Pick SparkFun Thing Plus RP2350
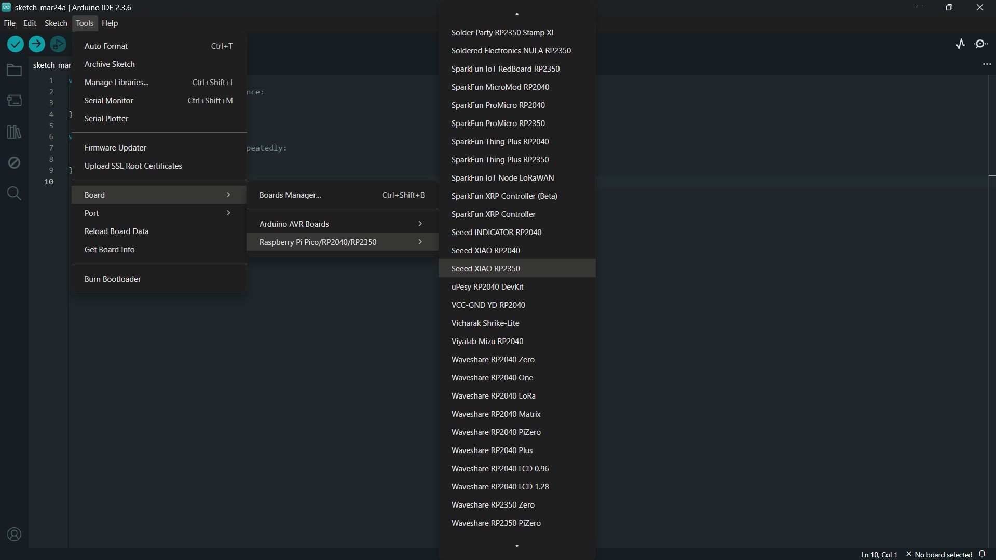Image resolution: width=996 pixels, height=560 pixels. [x=517, y=160]
